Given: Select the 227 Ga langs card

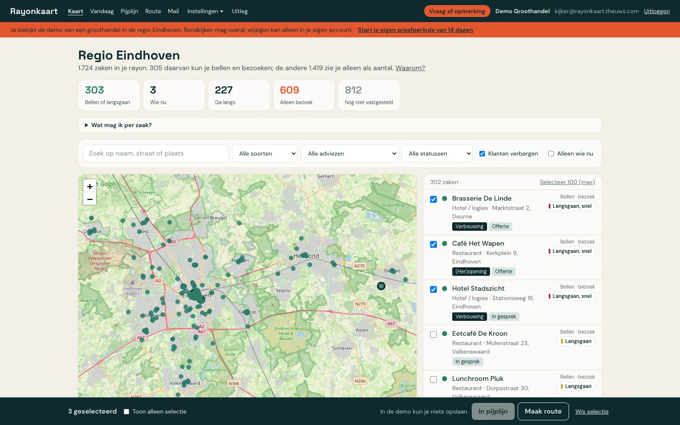Looking at the screenshot, I should [239, 95].
